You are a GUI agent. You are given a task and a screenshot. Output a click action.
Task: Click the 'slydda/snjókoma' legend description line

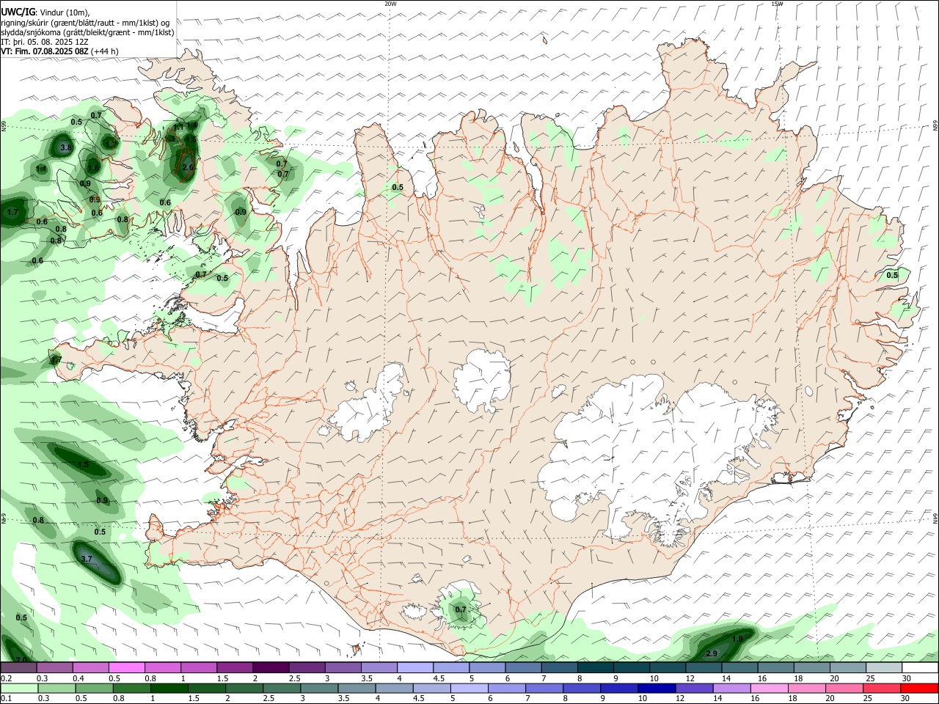point(87,32)
